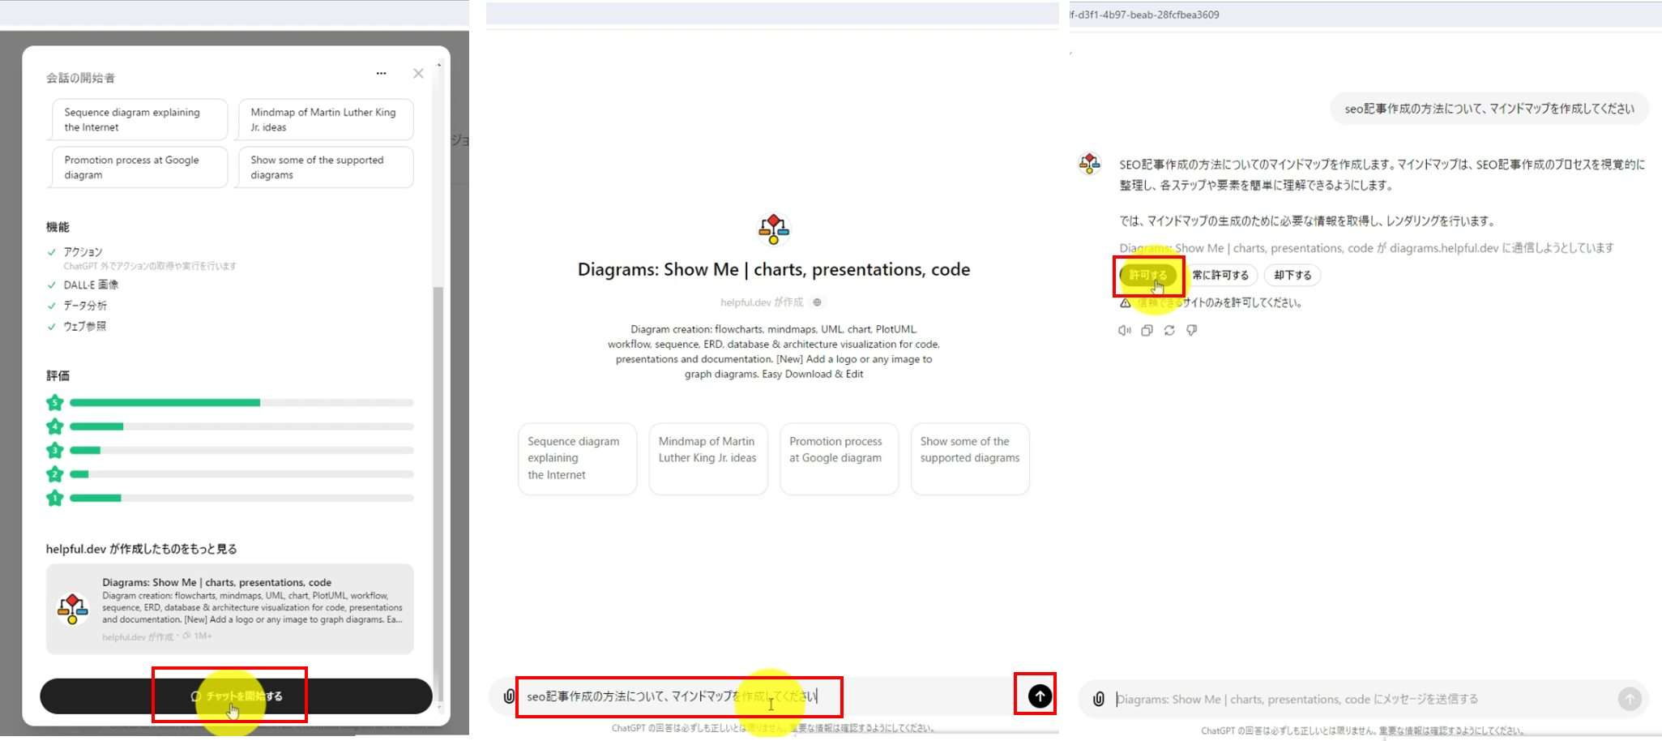This screenshot has height=741, width=1662.
Task: Click the 2-star rating icon
Action: click(55, 474)
